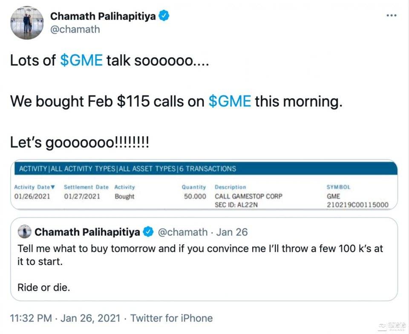The image size is (409, 334).
Task: Open the $GME cashtag after 'calls on'
Action: pyautogui.click(x=230, y=101)
